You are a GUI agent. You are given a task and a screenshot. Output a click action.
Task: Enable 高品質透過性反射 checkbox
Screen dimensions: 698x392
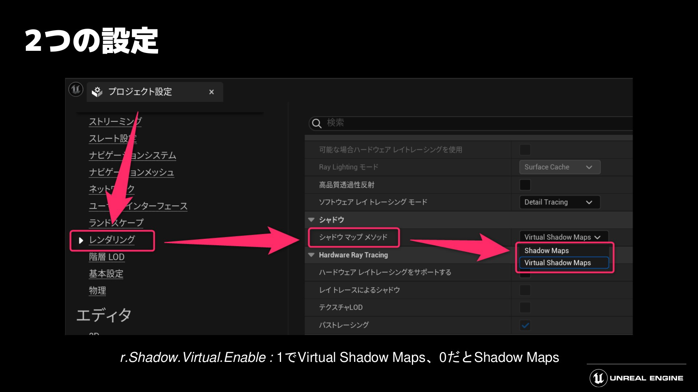click(525, 185)
